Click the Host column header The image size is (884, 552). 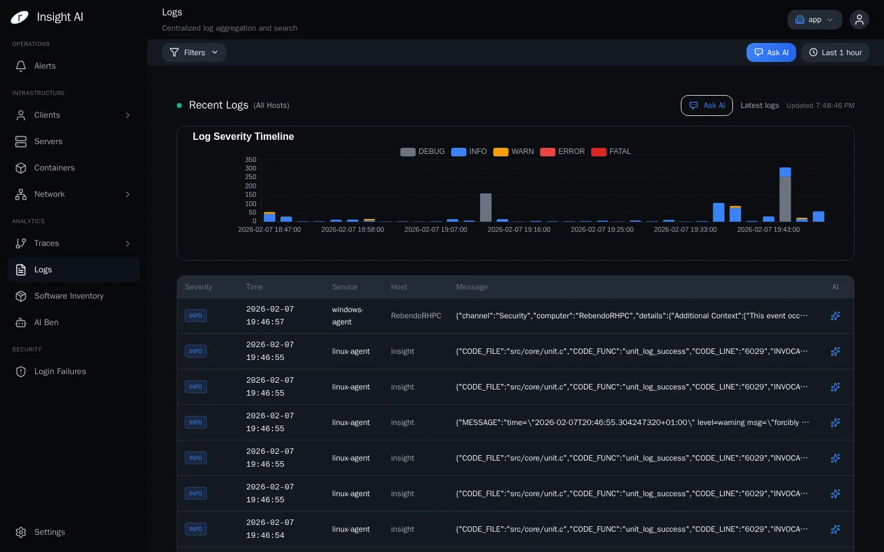[399, 287]
